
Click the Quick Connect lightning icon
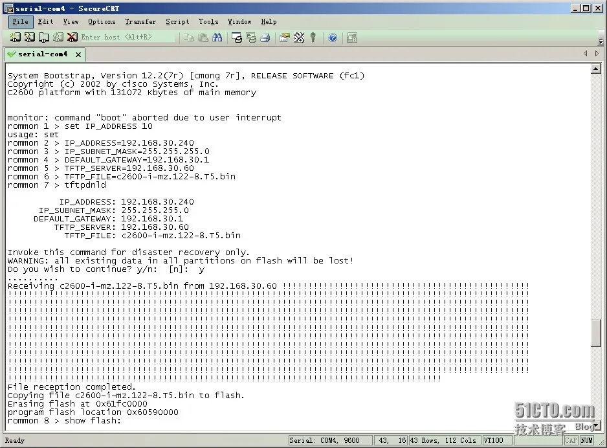(x=29, y=37)
